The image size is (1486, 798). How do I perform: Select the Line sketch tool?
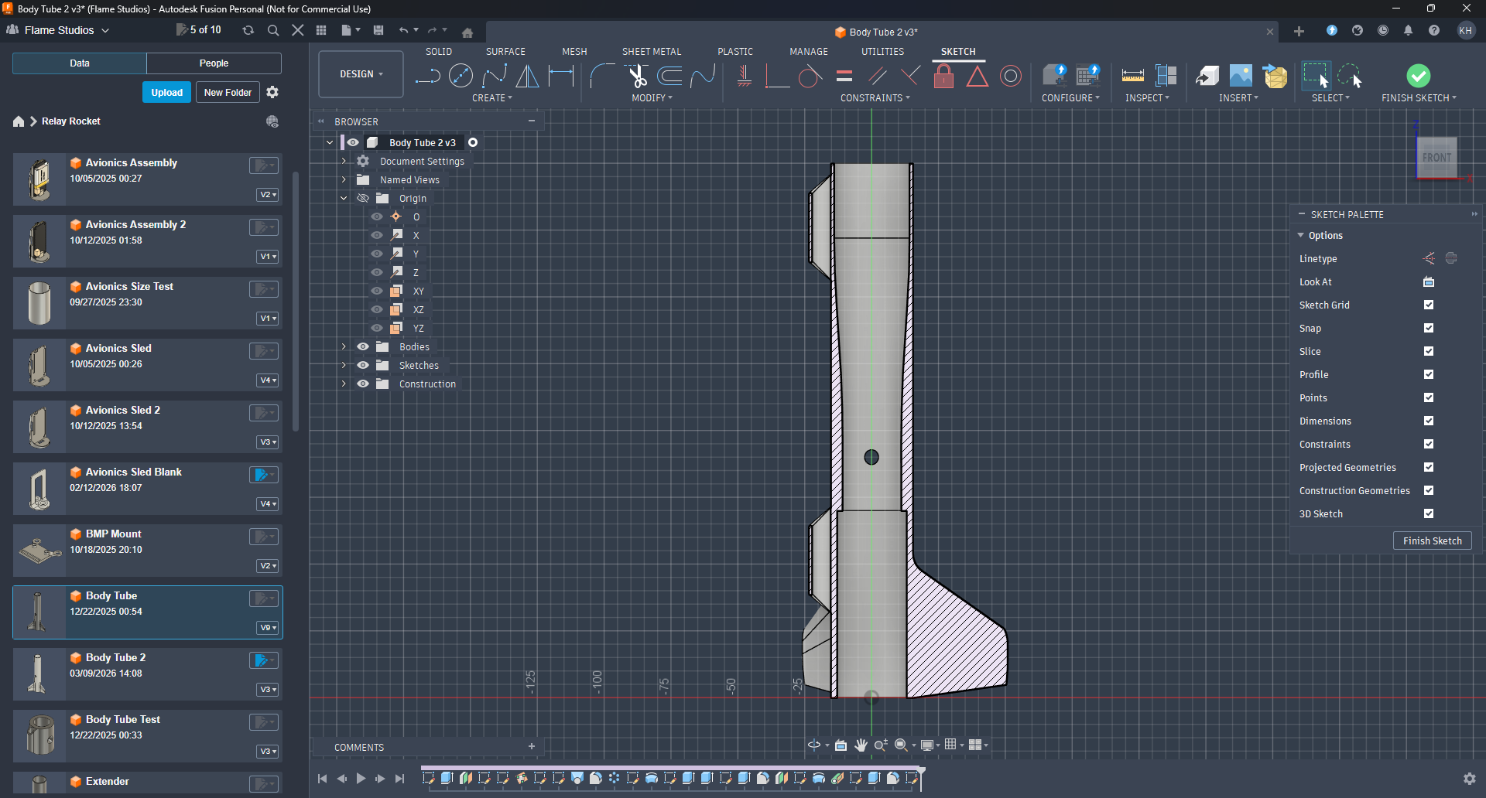click(427, 76)
